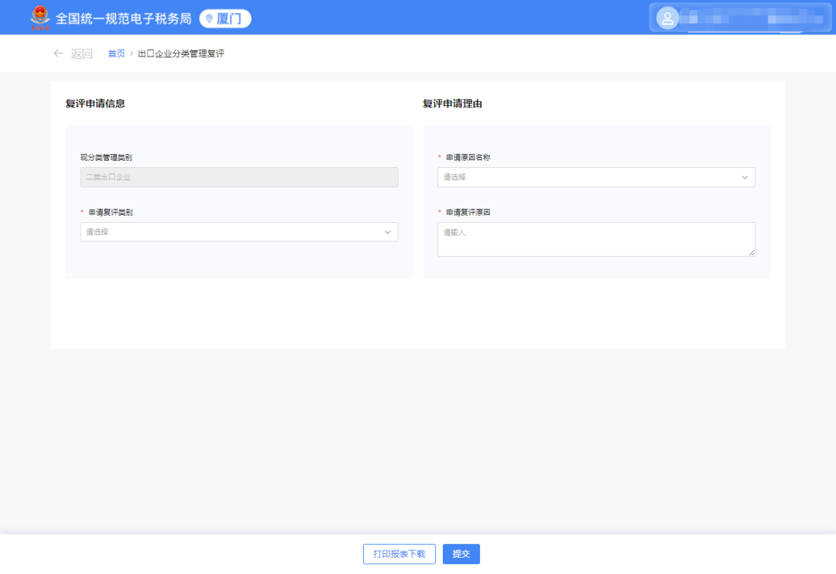Click the 提交 submit button
The height and width of the screenshot is (574, 836).
click(x=461, y=554)
